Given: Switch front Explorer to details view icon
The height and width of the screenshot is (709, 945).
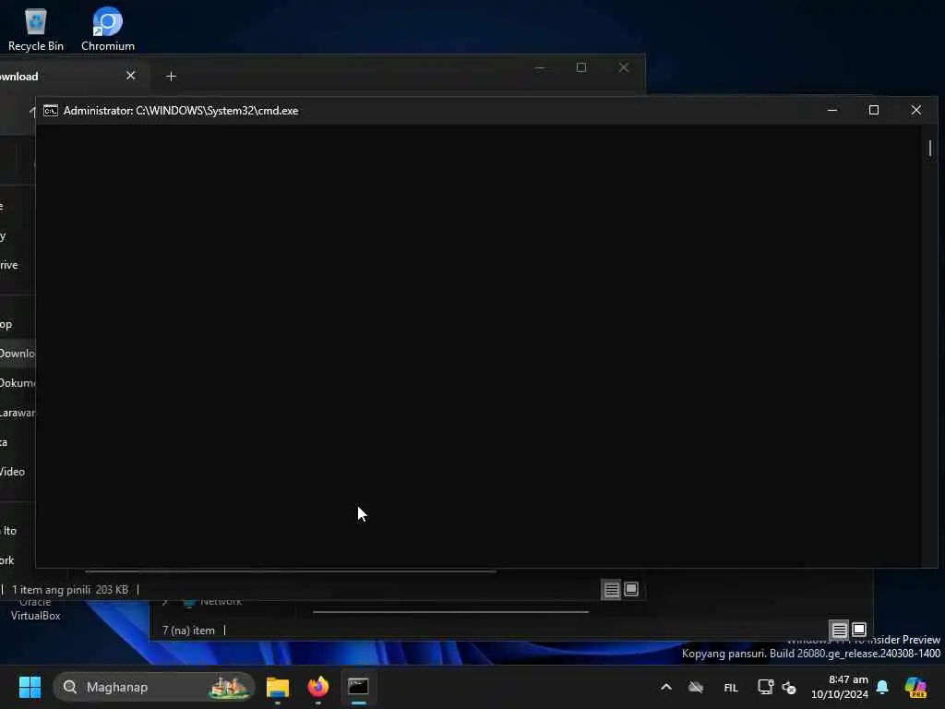Looking at the screenshot, I should pos(611,590).
